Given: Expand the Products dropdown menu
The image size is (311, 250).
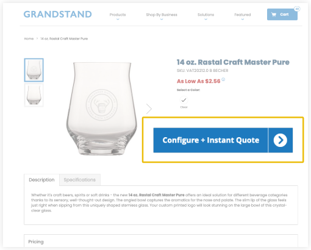Looking at the screenshot, I should (118, 15).
